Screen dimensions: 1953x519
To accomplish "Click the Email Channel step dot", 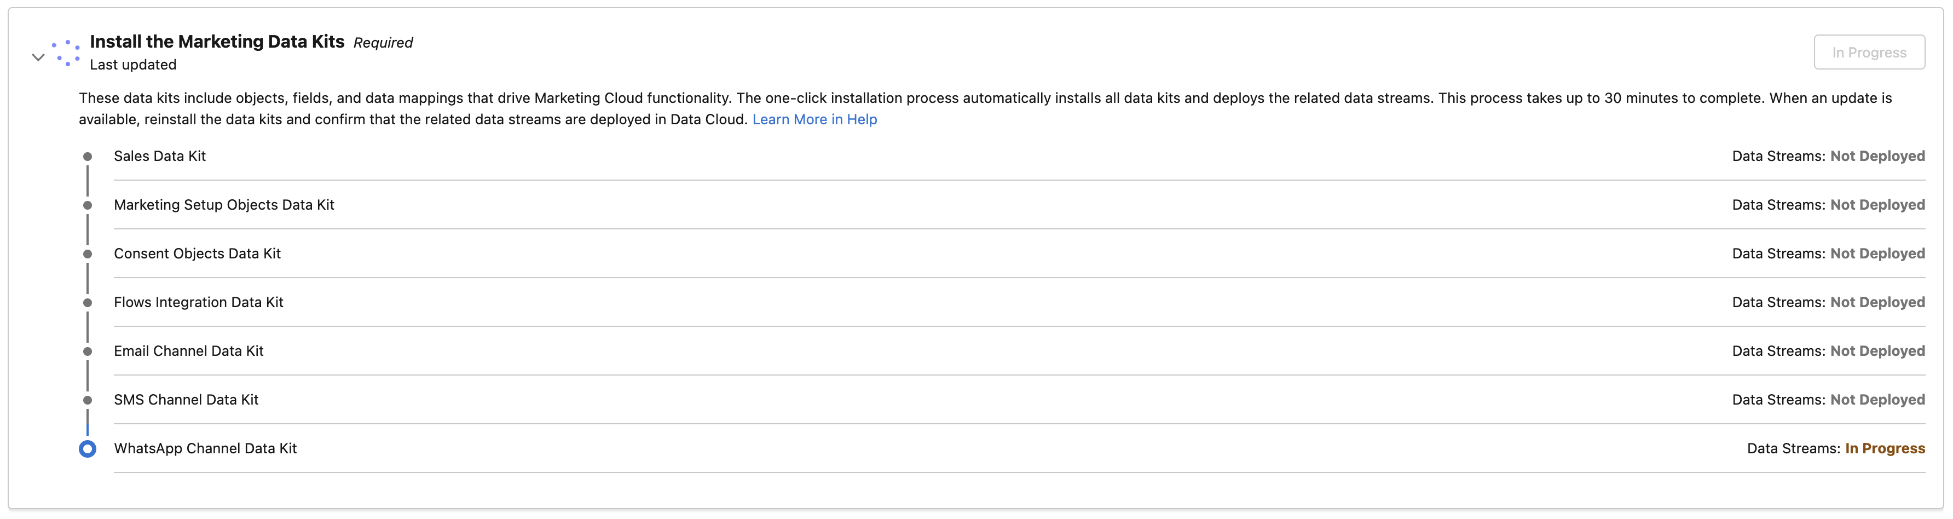I will click(x=88, y=351).
